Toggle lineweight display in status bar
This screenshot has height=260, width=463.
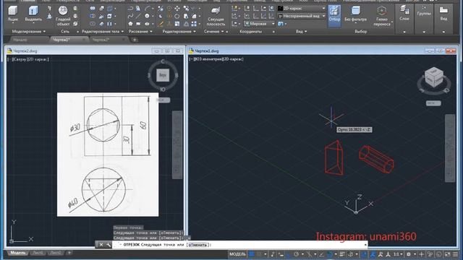pos(342,254)
